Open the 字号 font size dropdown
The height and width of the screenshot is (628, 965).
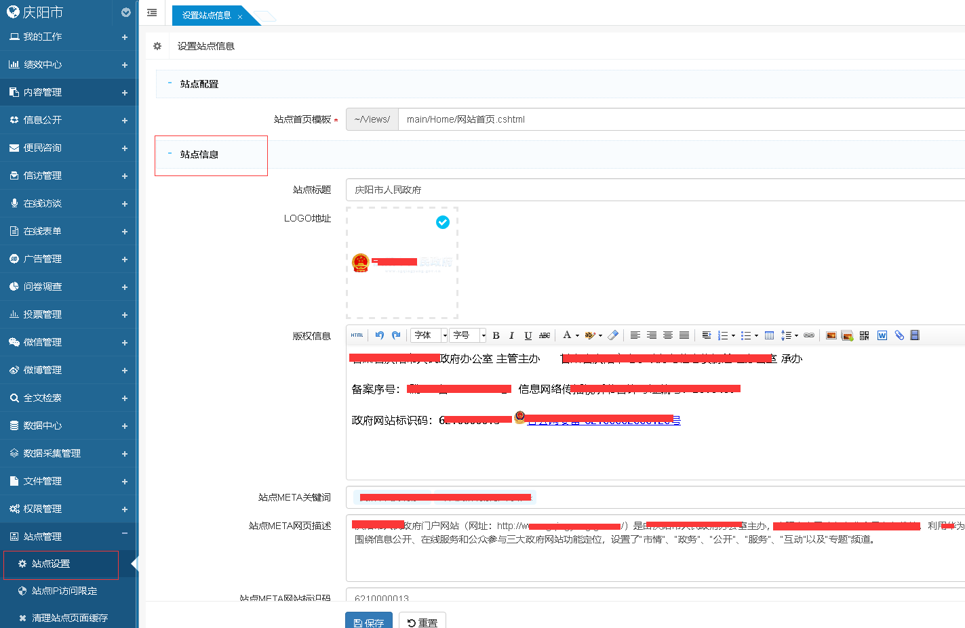pyautogui.click(x=469, y=335)
